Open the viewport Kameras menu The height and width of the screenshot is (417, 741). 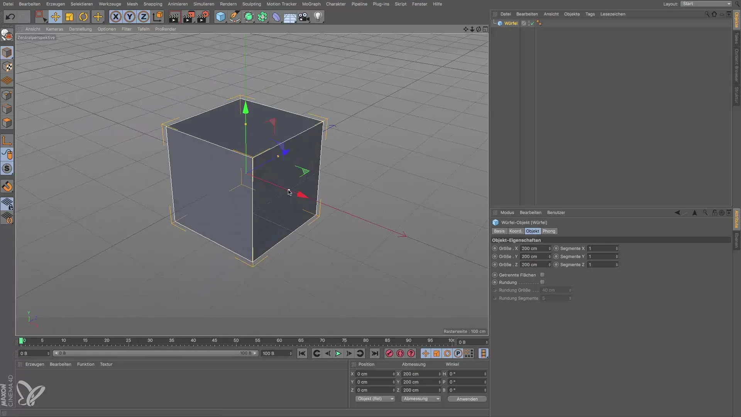pos(54,29)
